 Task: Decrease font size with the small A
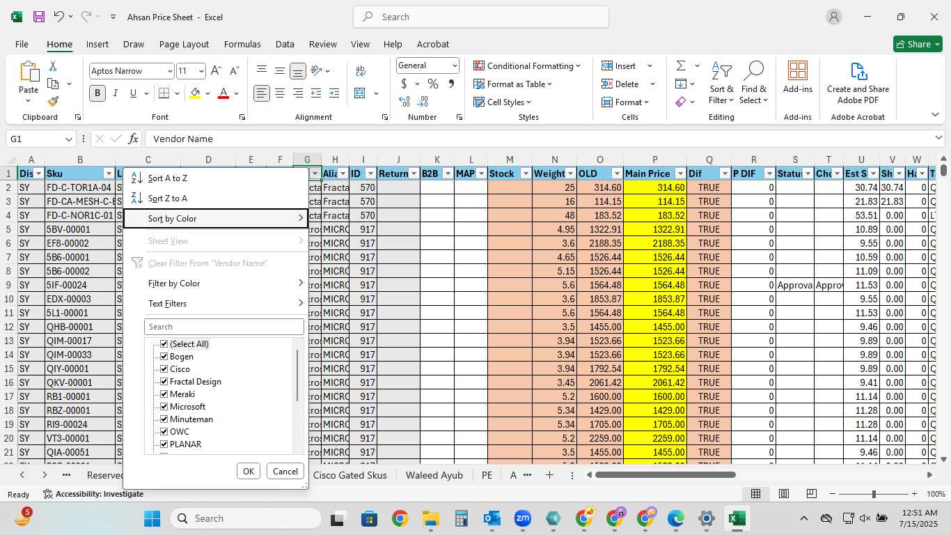tap(234, 71)
